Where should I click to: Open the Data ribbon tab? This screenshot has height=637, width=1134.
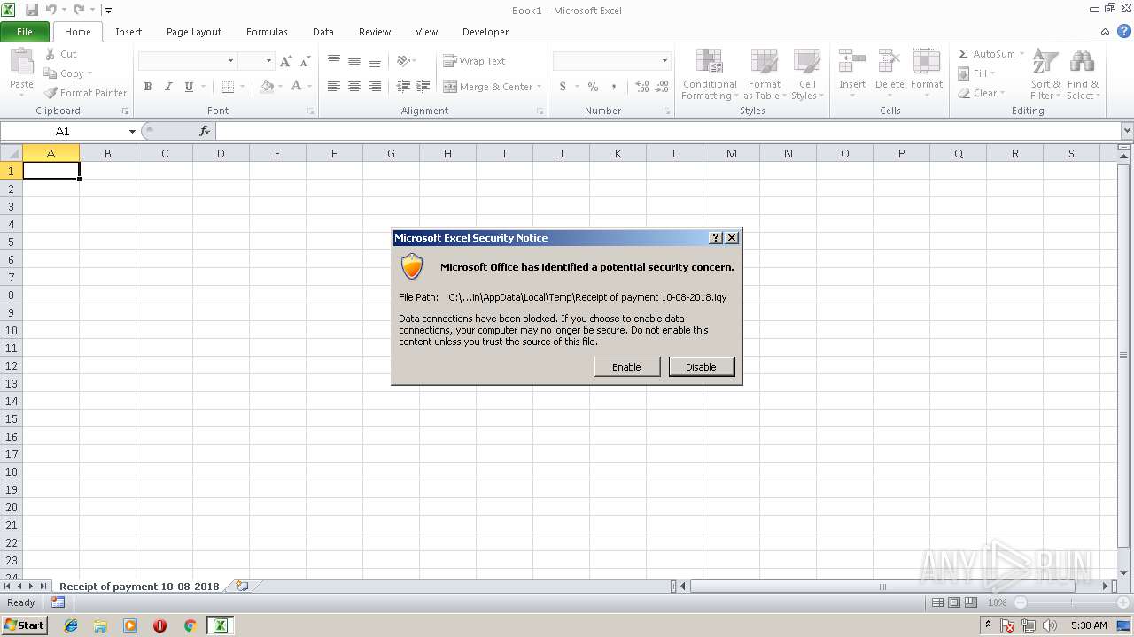pyautogui.click(x=323, y=32)
